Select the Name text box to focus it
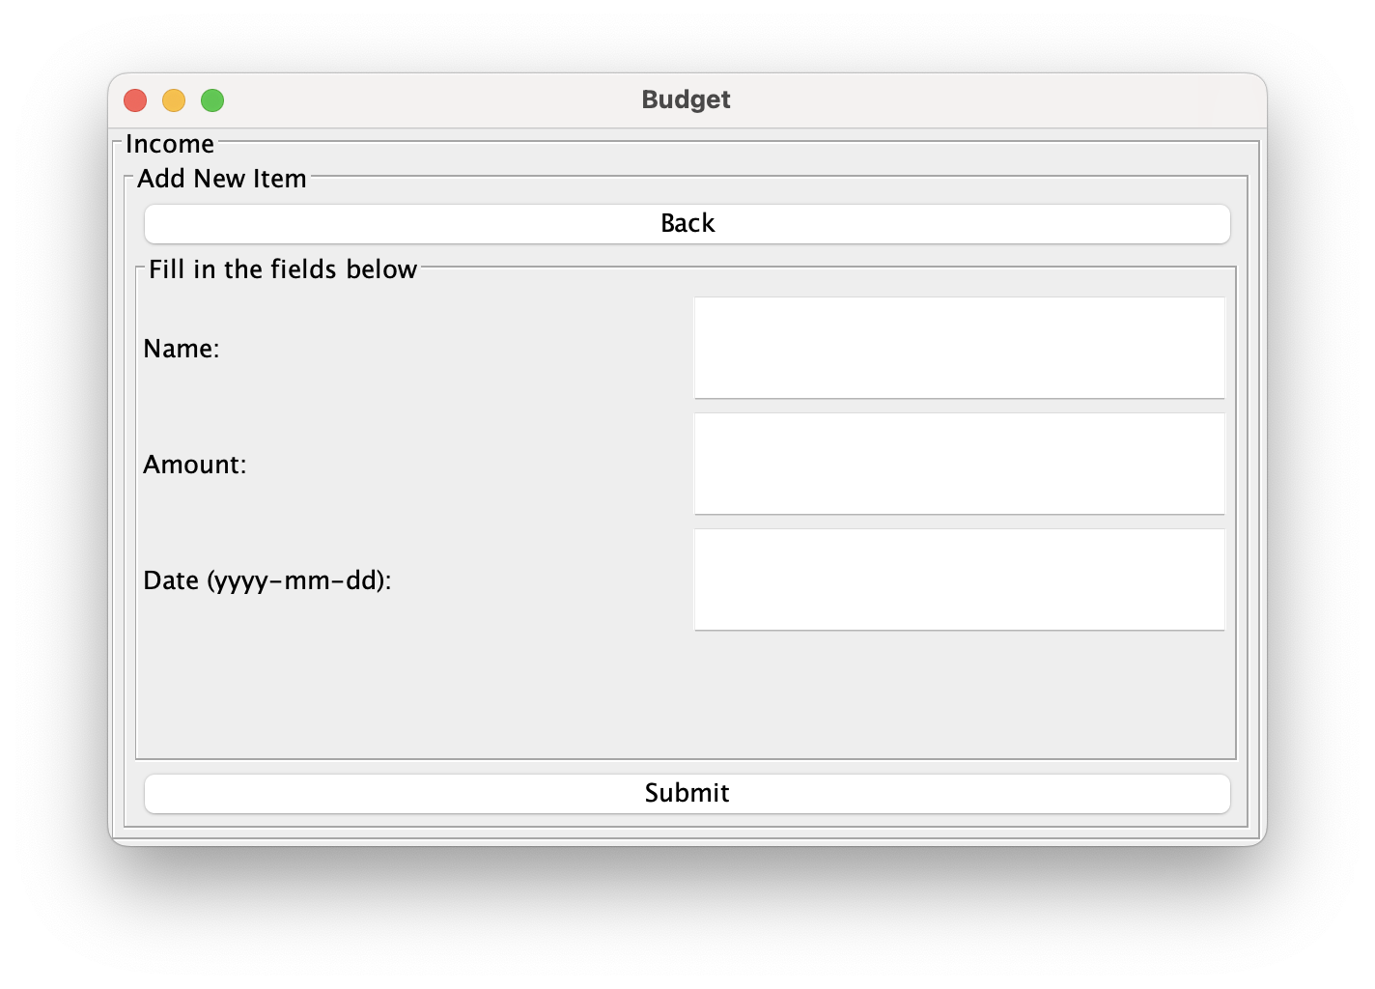Viewport: 1375px width, 989px height. coord(959,348)
